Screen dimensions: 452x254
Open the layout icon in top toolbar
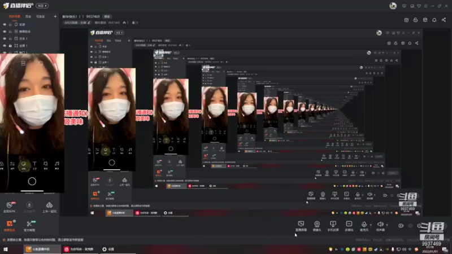point(425,20)
